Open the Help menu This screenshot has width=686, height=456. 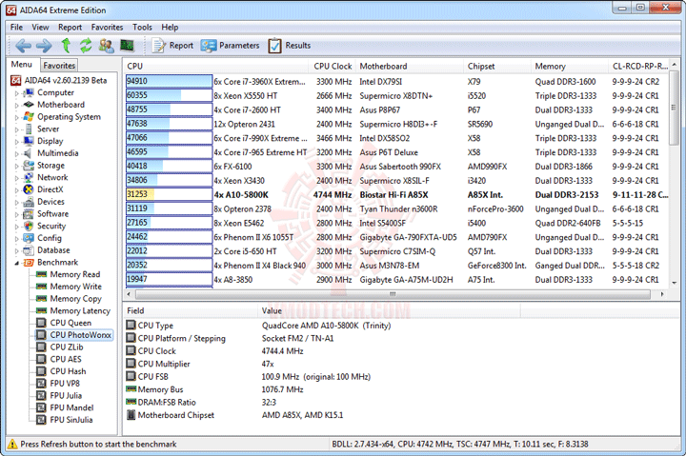(x=170, y=27)
